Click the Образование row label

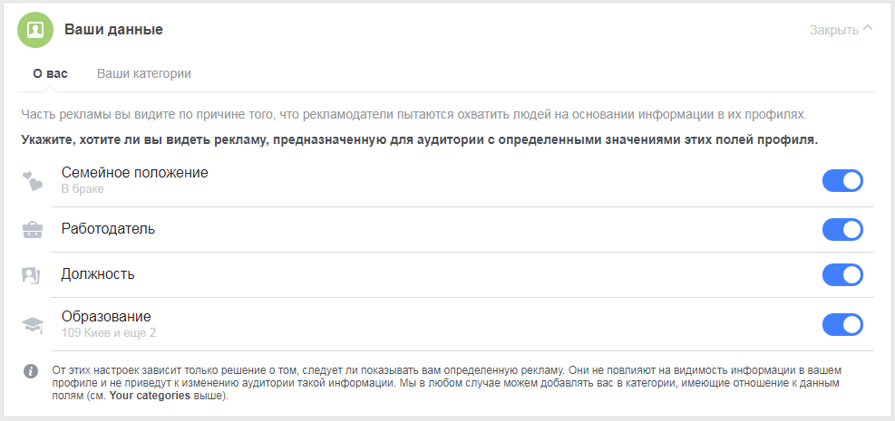tap(106, 316)
